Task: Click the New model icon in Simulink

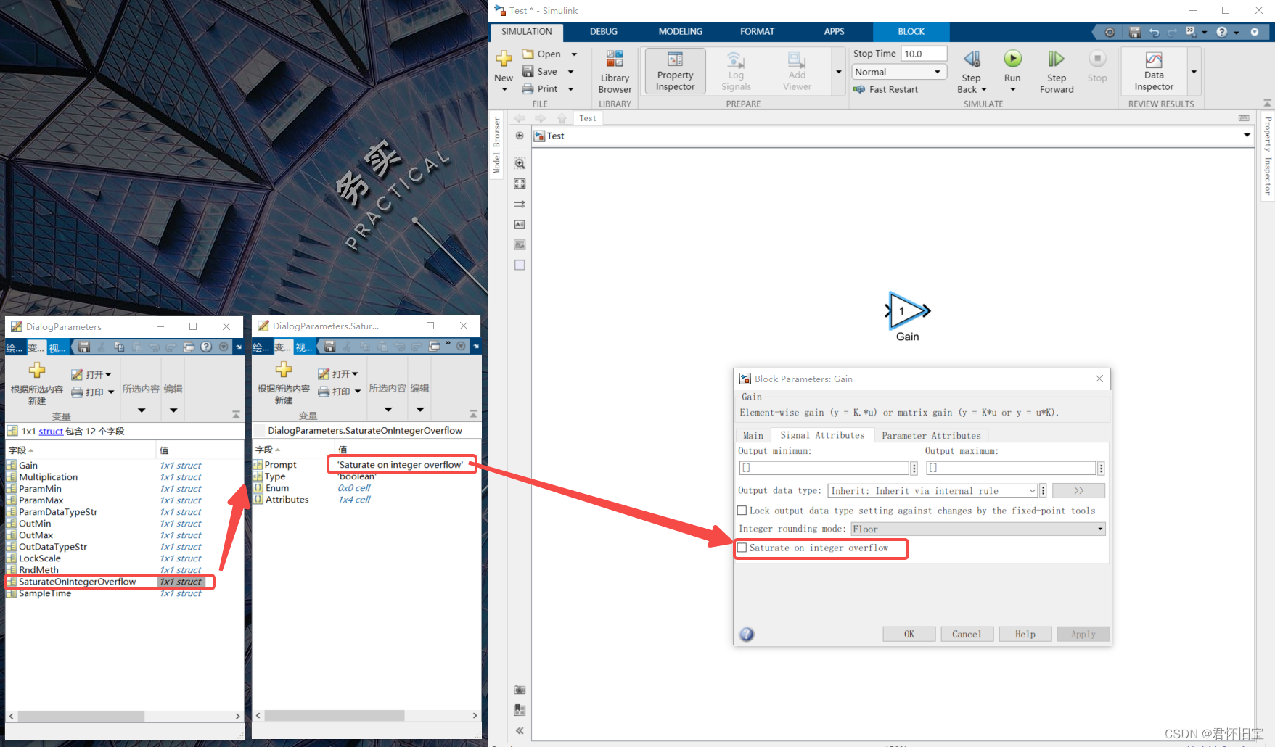Action: coord(504,58)
